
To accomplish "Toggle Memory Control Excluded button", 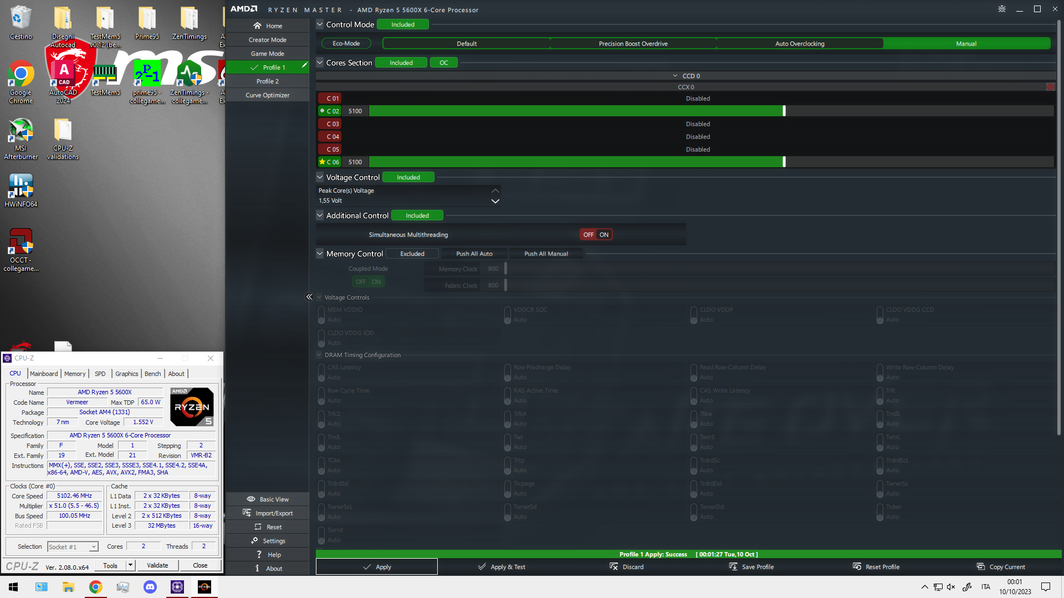I will (x=412, y=254).
